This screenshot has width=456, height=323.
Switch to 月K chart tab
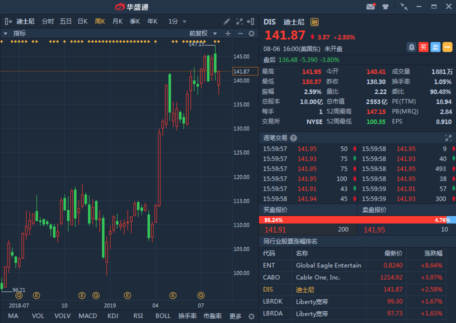[117, 21]
